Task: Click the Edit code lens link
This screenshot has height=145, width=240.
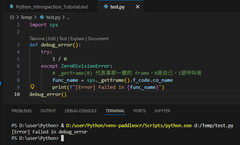Action: point(52,39)
